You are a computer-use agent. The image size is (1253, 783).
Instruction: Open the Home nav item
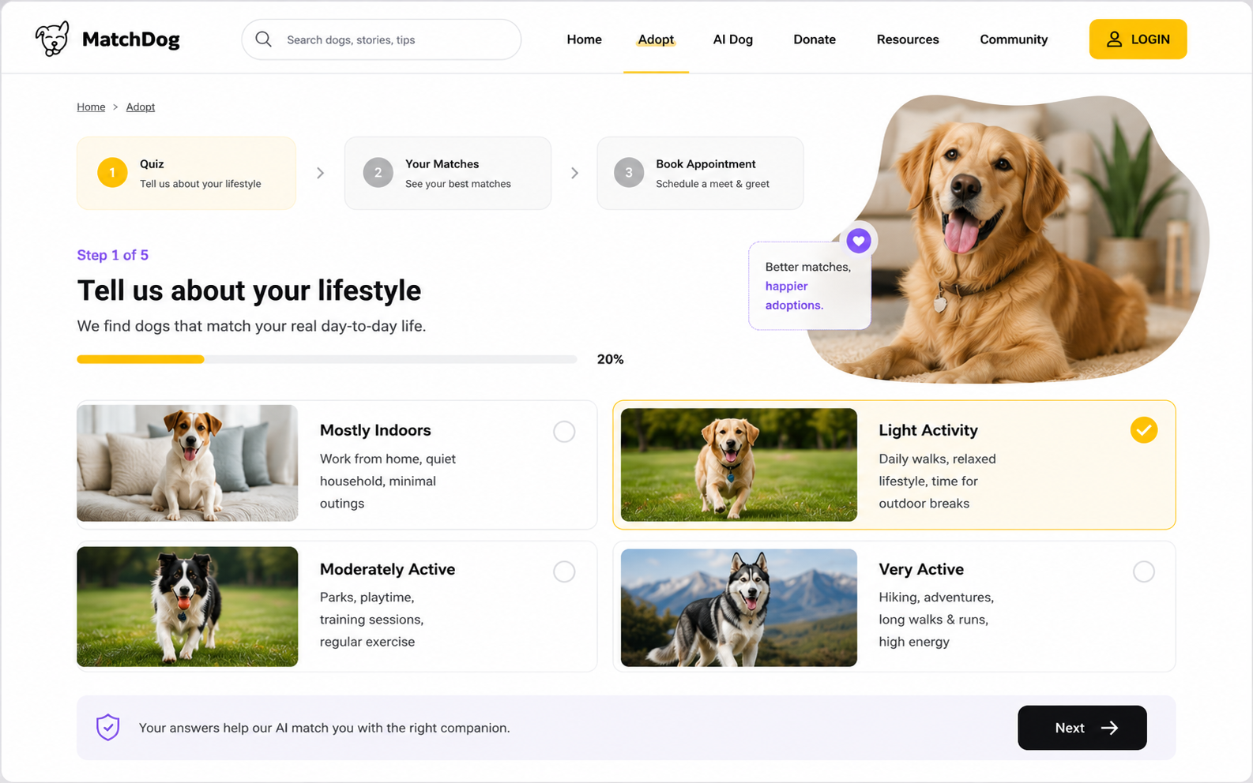[x=584, y=39]
